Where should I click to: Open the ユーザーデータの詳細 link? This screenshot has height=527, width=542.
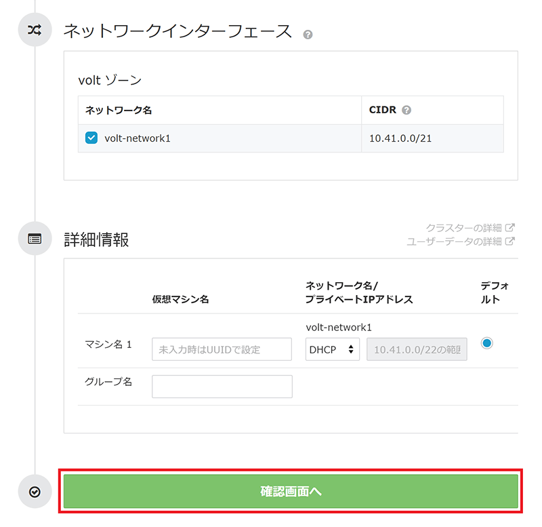point(454,241)
